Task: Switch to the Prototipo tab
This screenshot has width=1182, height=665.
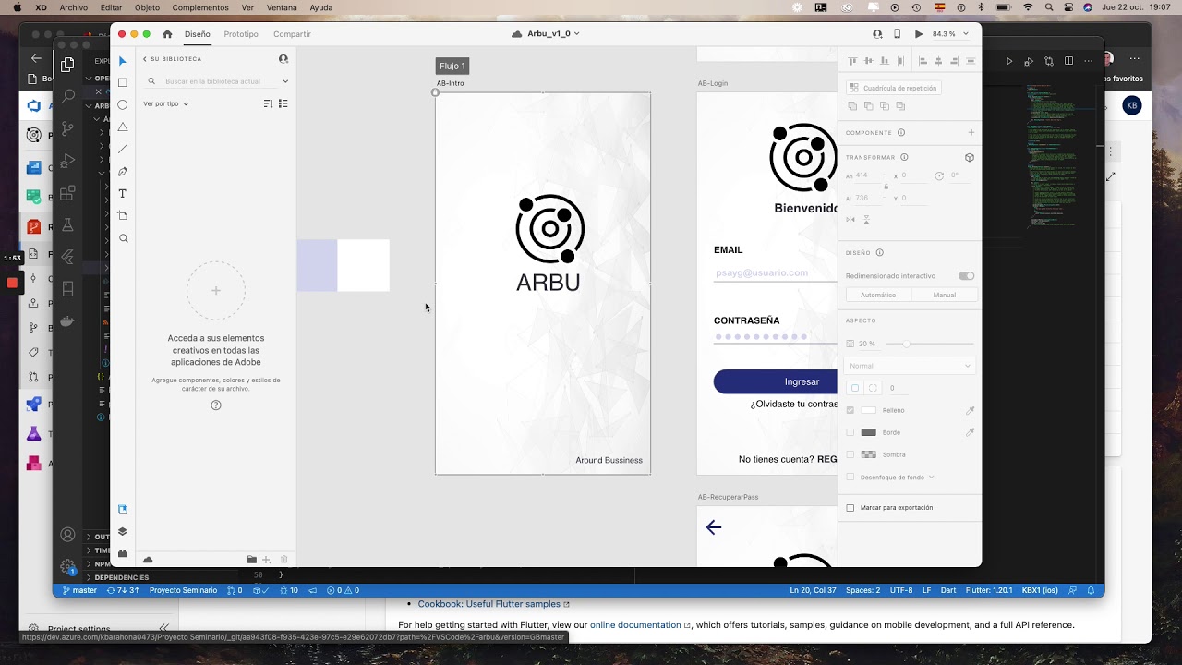Action: point(241,34)
